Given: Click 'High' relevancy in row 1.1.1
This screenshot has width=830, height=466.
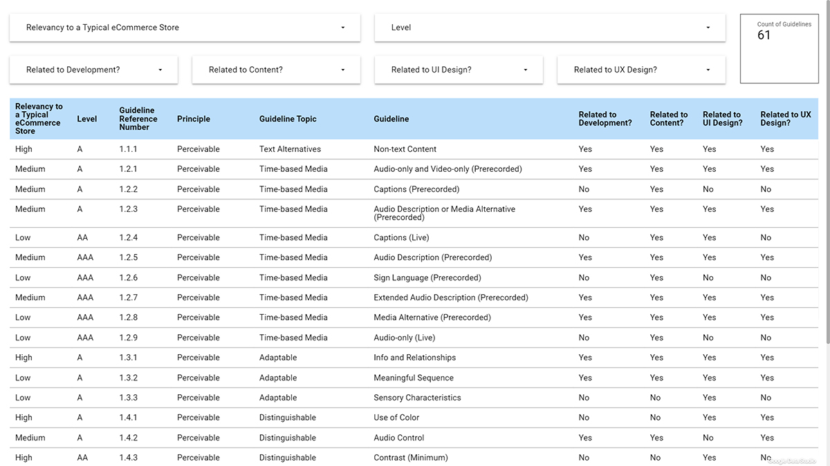Looking at the screenshot, I should coord(24,149).
